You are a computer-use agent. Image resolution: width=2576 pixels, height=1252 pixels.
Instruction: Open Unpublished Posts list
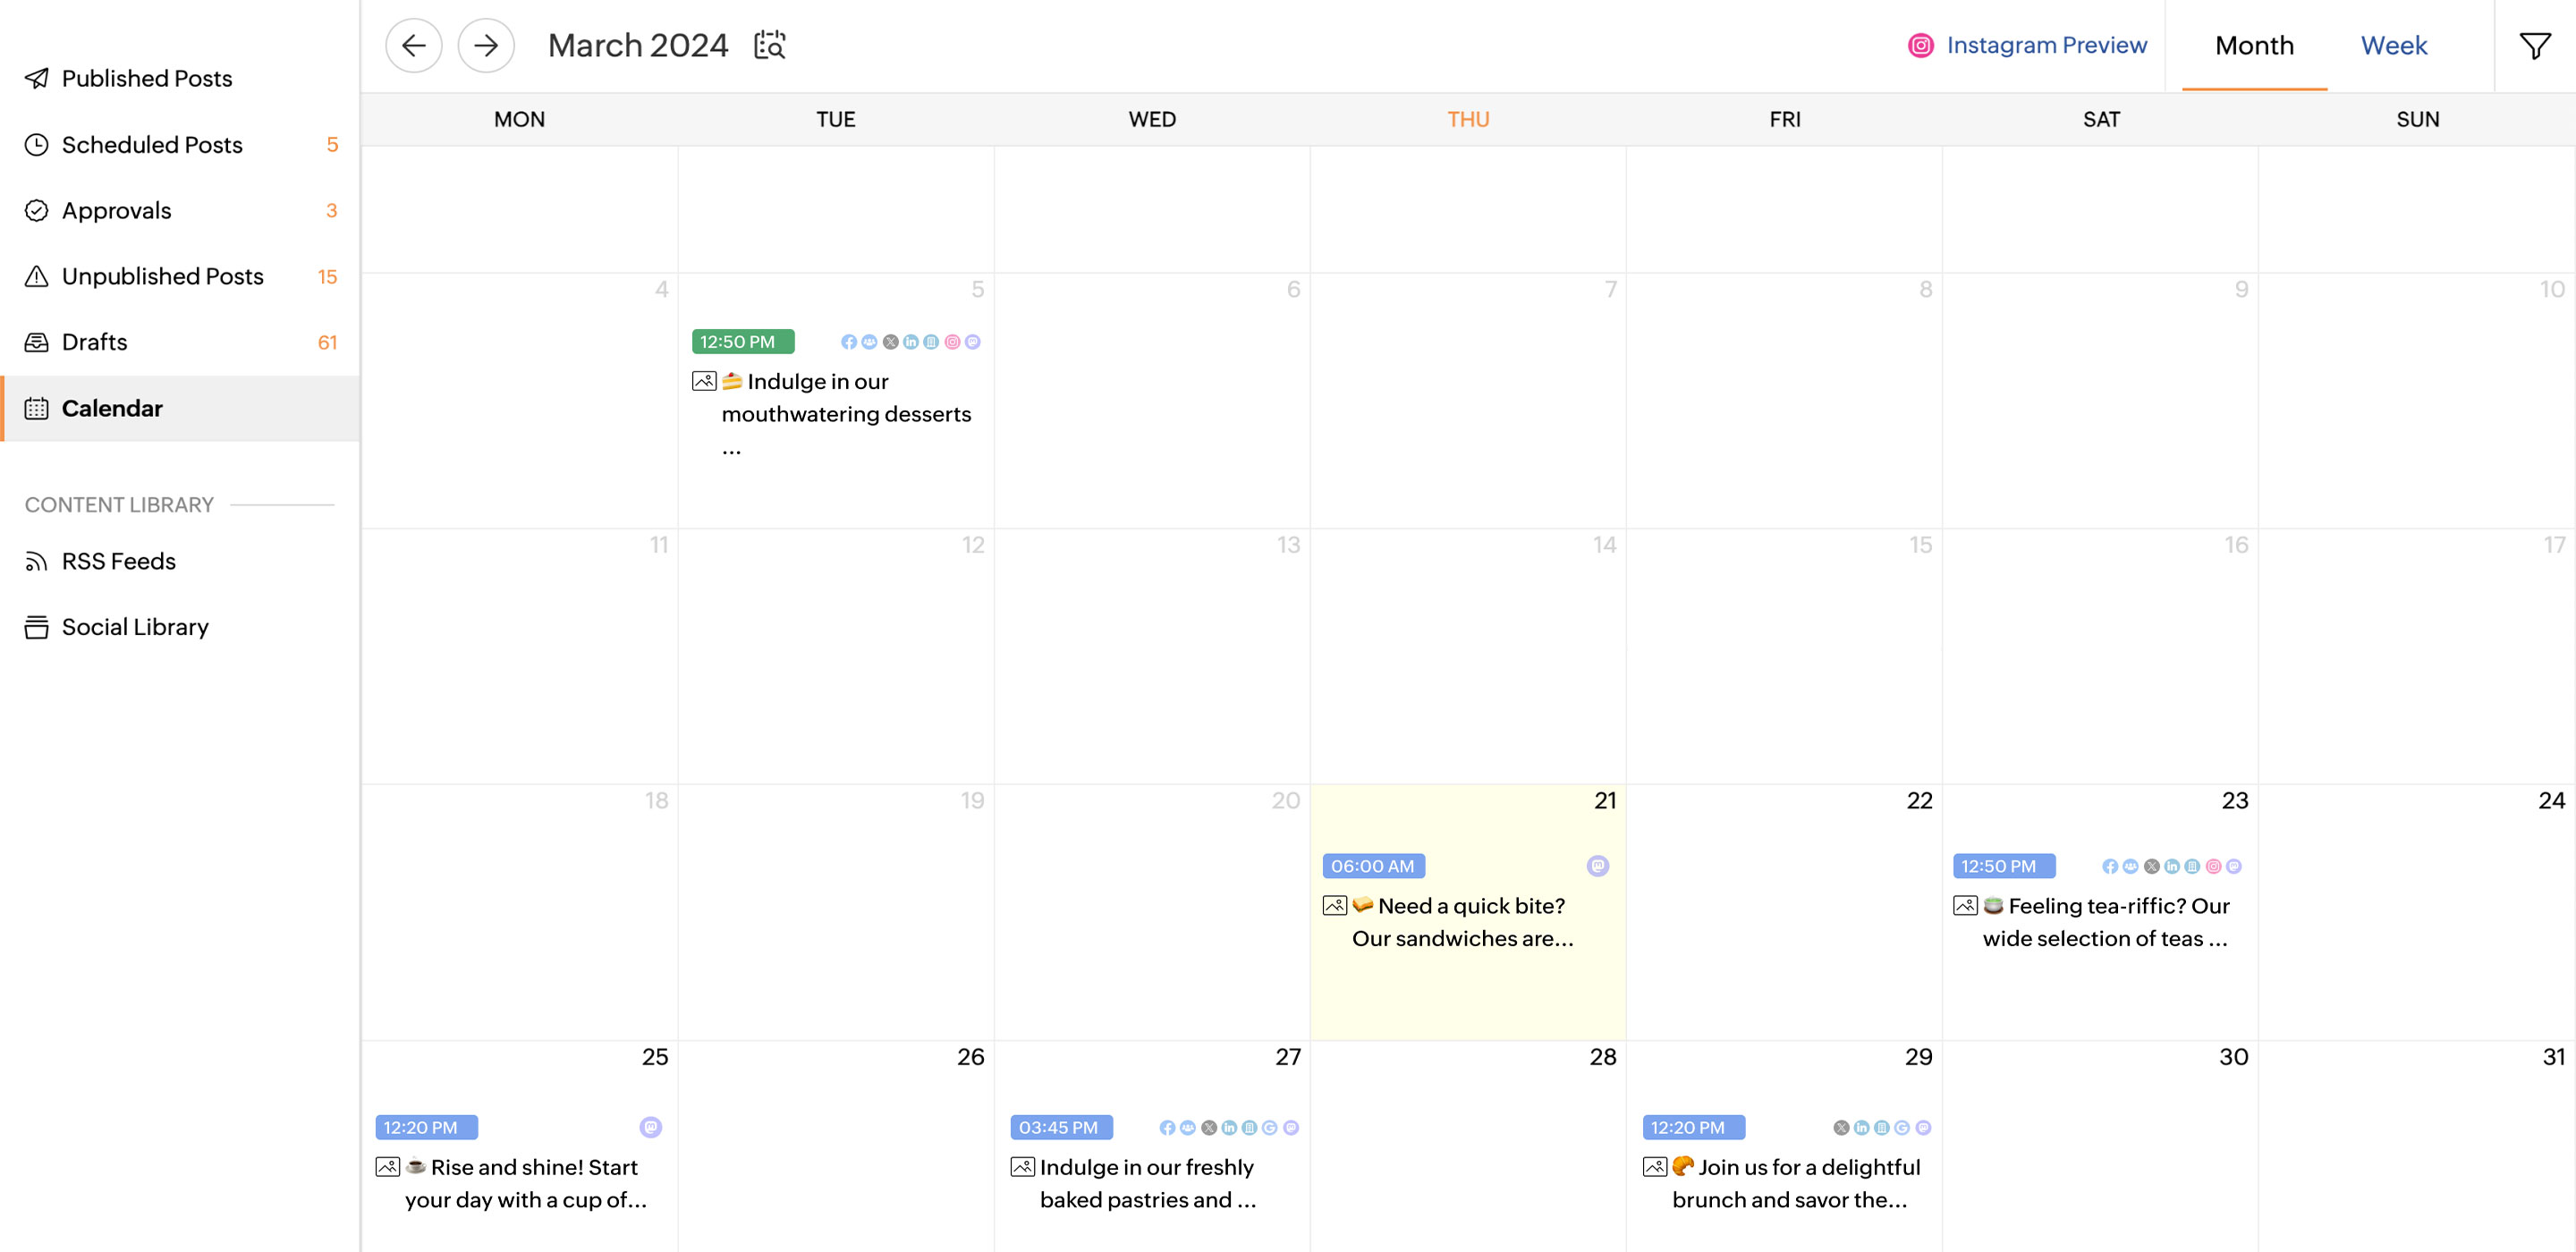pyautogui.click(x=162, y=276)
